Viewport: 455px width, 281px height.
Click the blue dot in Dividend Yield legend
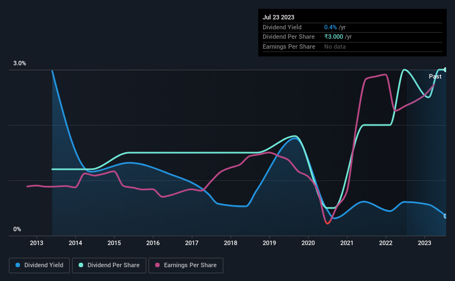click(18, 265)
